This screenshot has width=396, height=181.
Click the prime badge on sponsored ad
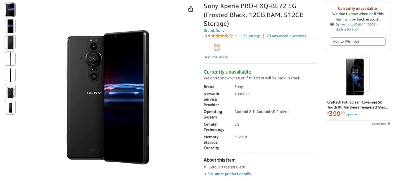click(351, 114)
